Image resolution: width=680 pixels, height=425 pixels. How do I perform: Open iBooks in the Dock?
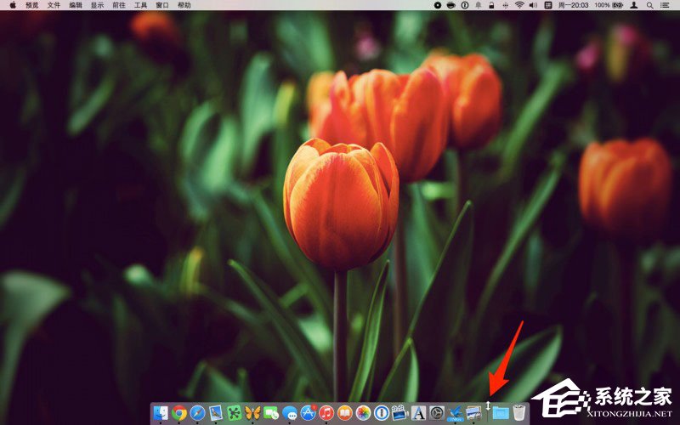coord(345,413)
